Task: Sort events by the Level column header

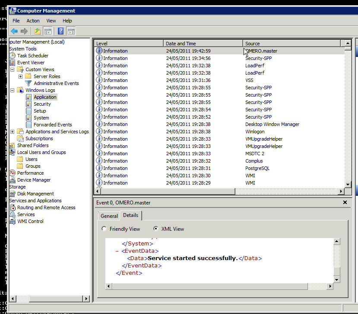Action: pyautogui.click(x=129, y=43)
